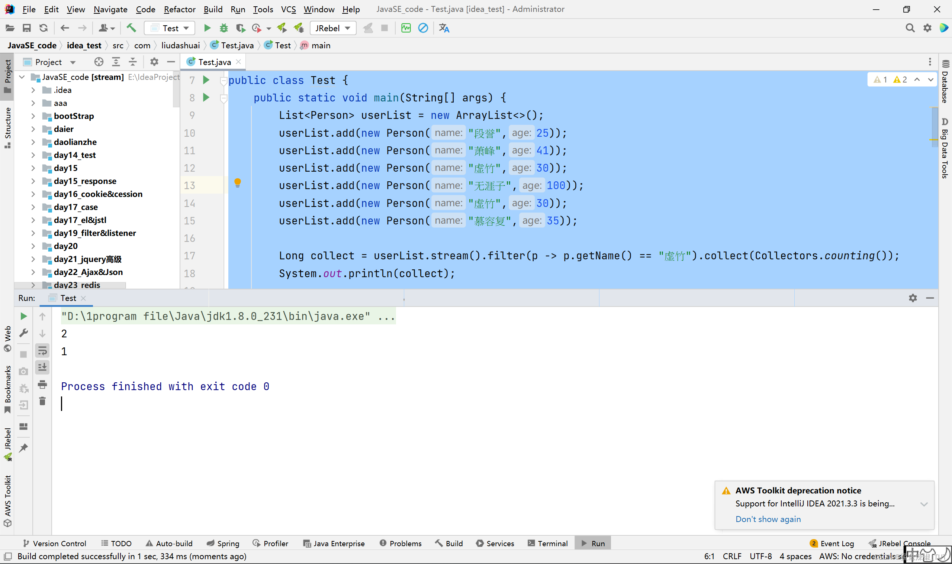
Task: Toggle scroll to end in Run console
Action: (43, 367)
